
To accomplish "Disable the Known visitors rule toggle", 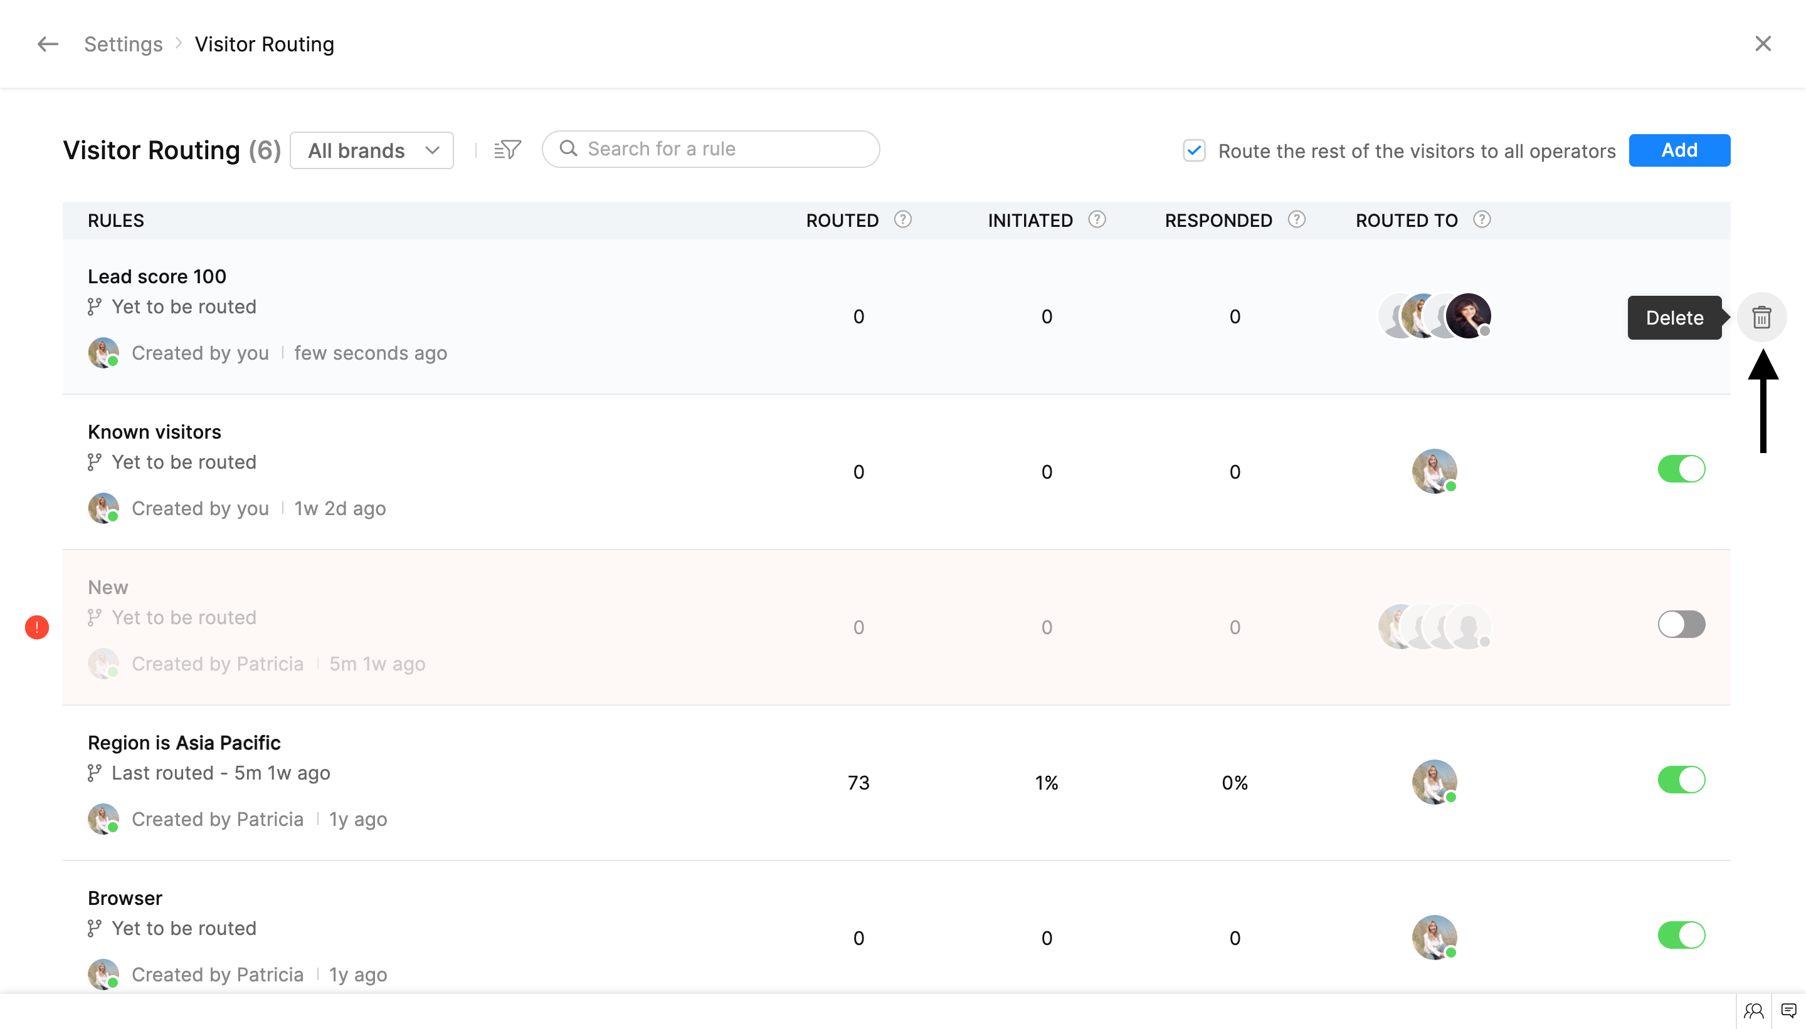I will pos(1681,469).
